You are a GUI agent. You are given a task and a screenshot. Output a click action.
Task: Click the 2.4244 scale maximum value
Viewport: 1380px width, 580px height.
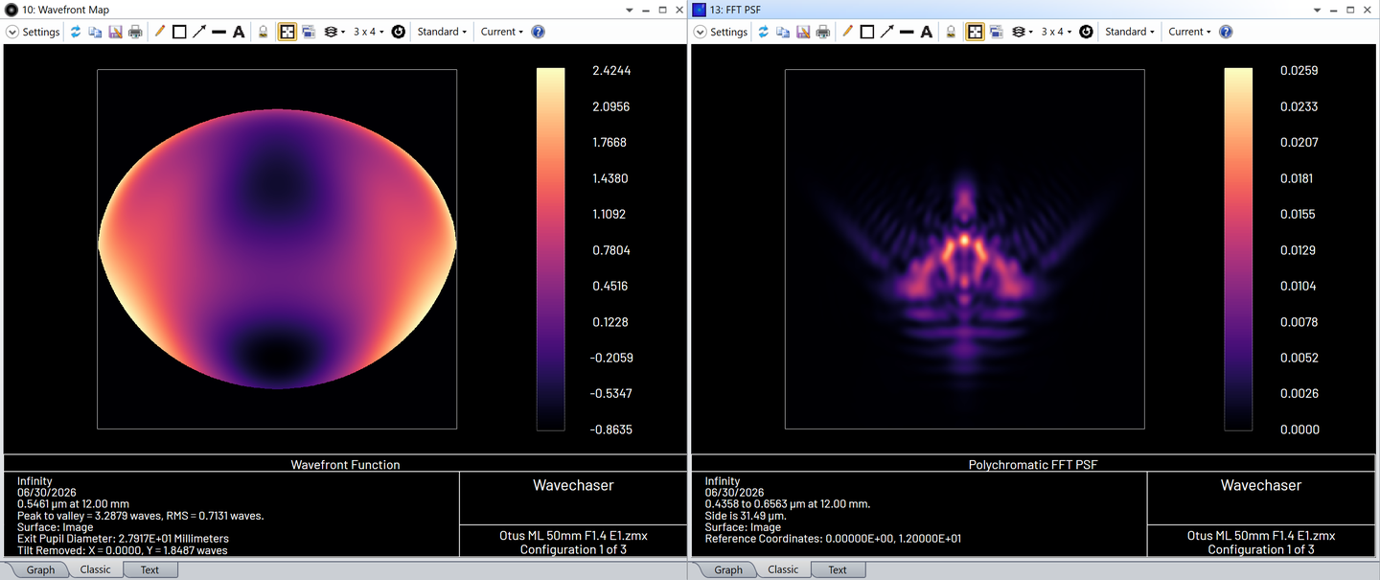(x=611, y=71)
